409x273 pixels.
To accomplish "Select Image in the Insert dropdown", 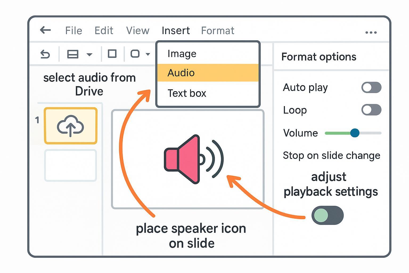I will tap(182, 54).
